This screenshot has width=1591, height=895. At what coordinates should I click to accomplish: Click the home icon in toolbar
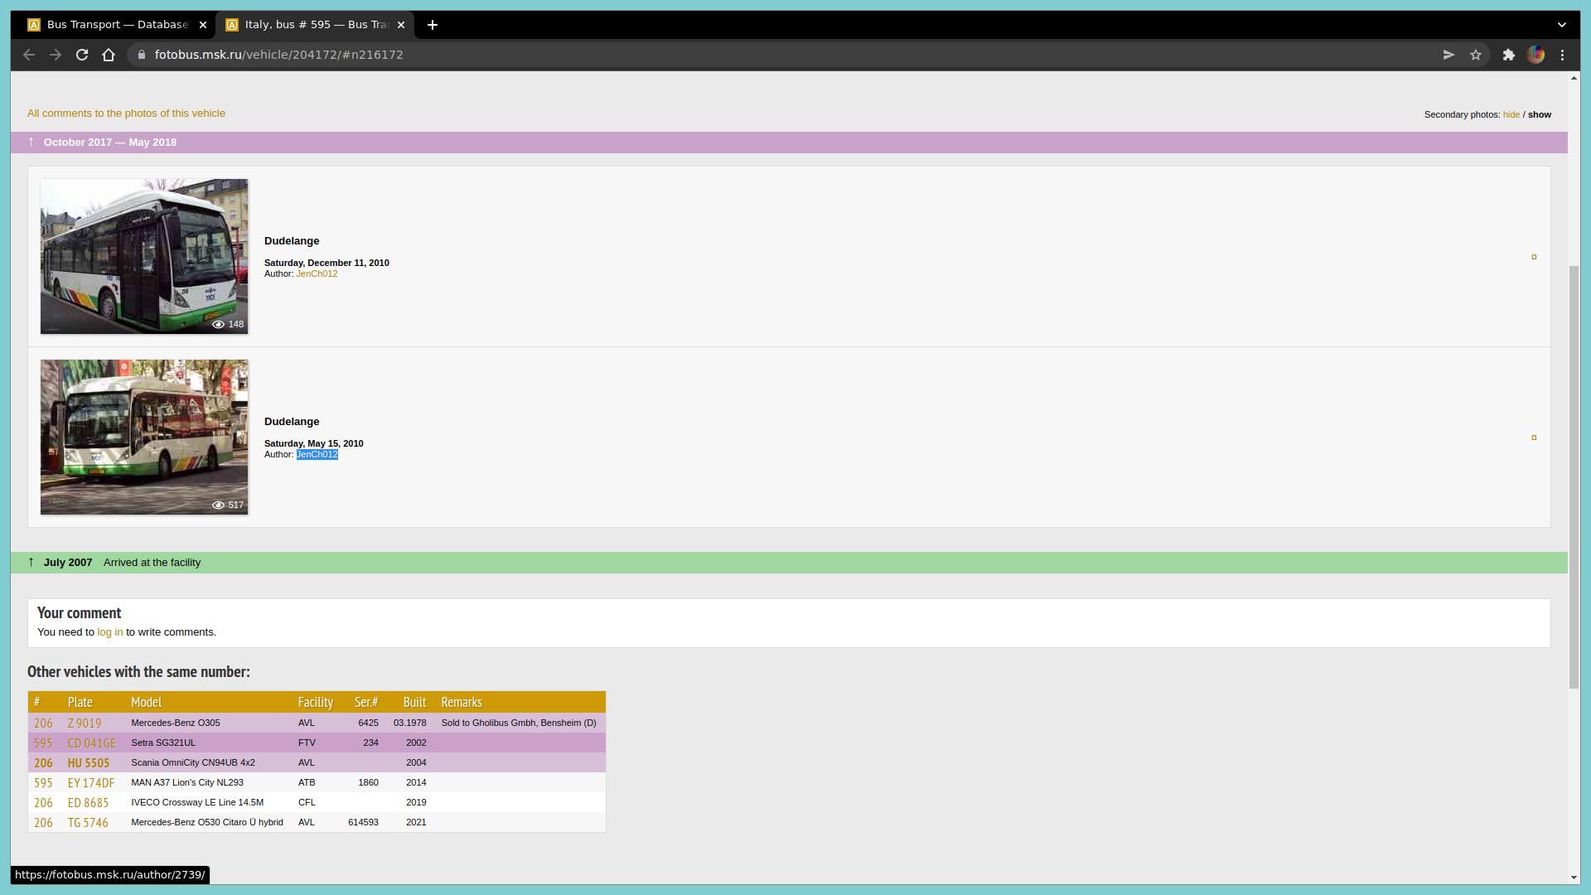coord(109,55)
